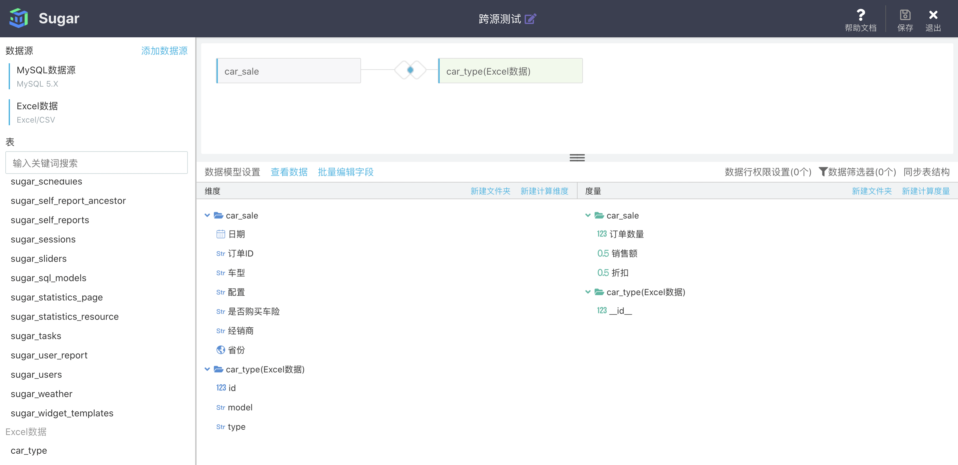958x465 pixels.
Task: Click the globe icon beside 省份
Action: (x=221, y=350)
